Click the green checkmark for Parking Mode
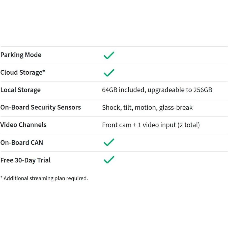Image resolution: width=228 pixels, height=228 pixels. point(109,55)
